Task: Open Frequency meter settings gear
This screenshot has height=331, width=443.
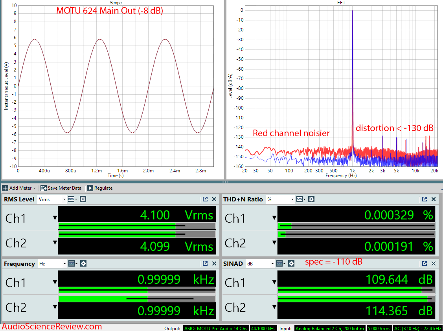Action: point(83,263)
